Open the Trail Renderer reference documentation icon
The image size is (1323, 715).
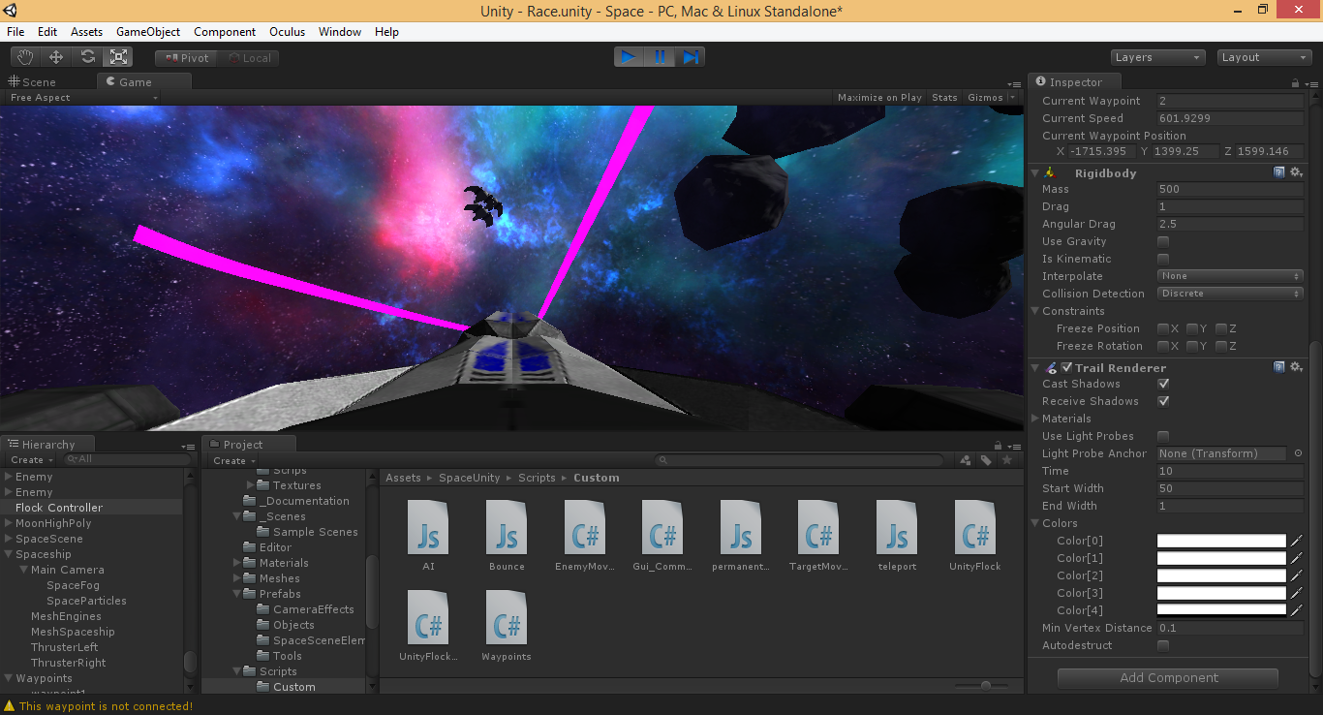tap(1279, 366)
